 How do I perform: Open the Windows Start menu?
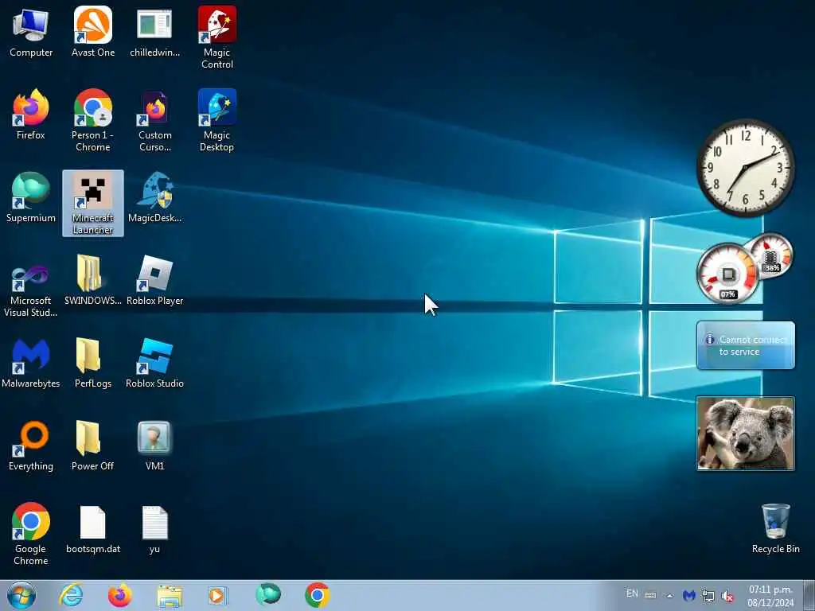coord(21,595)
